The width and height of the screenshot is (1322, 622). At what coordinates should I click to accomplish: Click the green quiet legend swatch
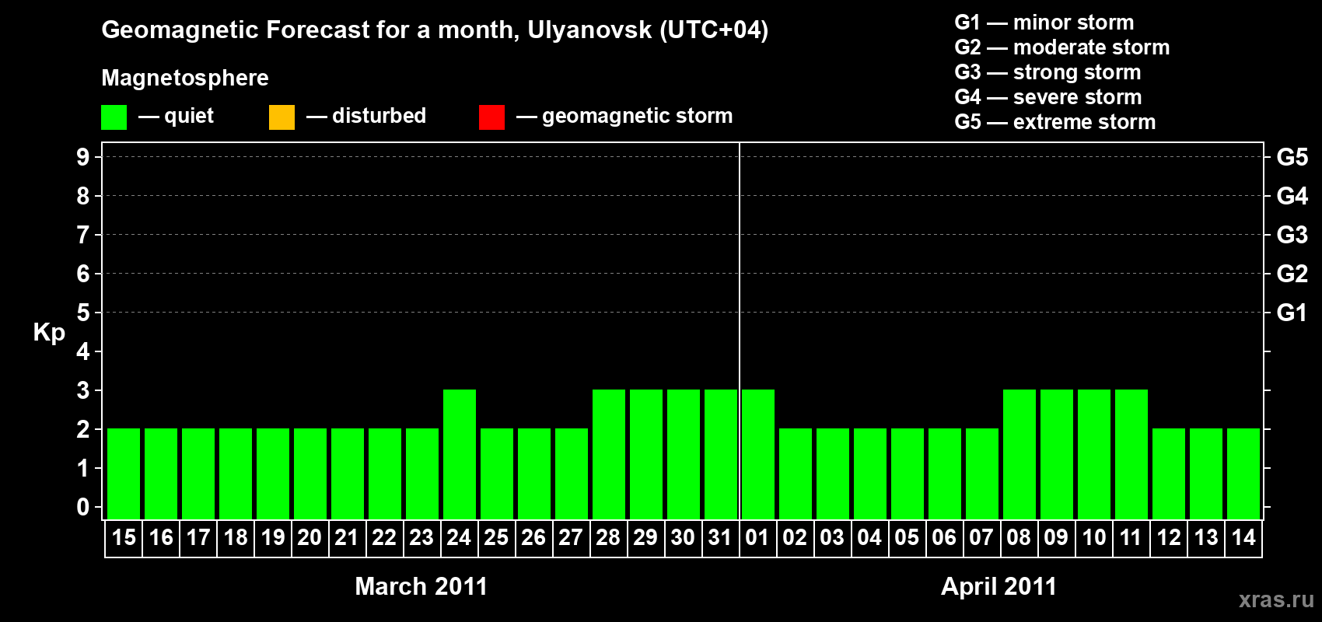[114, 117]
